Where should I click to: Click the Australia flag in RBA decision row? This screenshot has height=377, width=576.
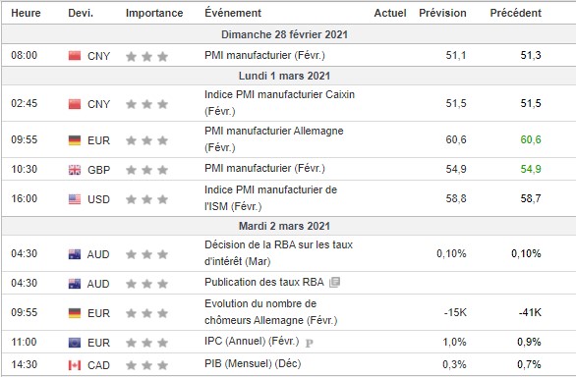[x=75, y=254]
